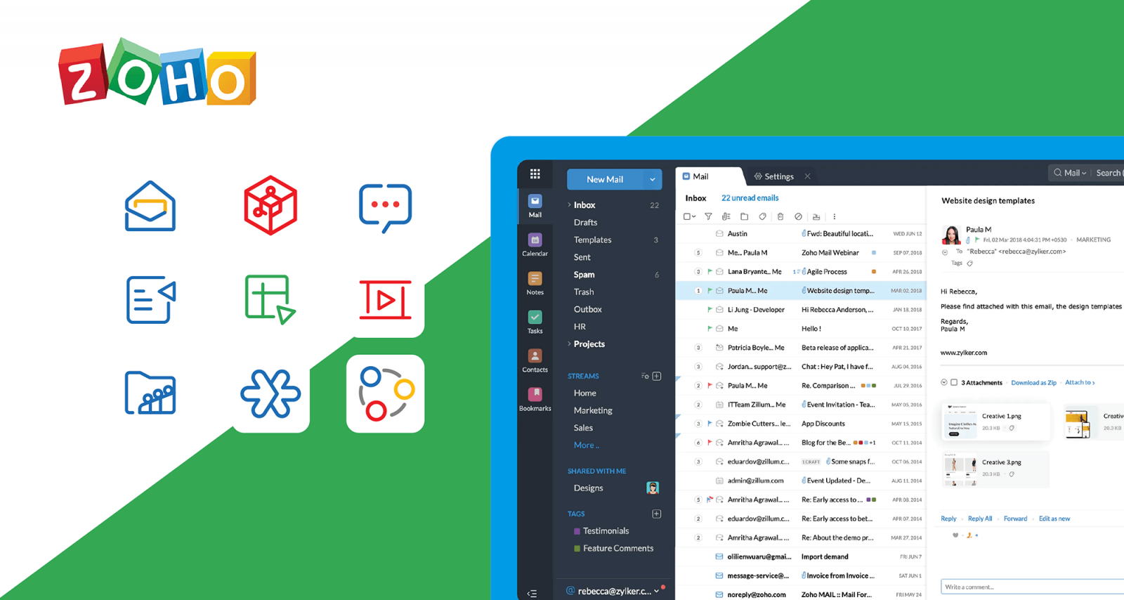Click the Reply All link
Screen dimensions: 1124x600
980,519
